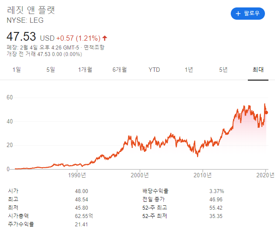Click the NYSE: LEG ticker text
The width and height of the screenshot is (275, 232).
[x=25, y=20]
